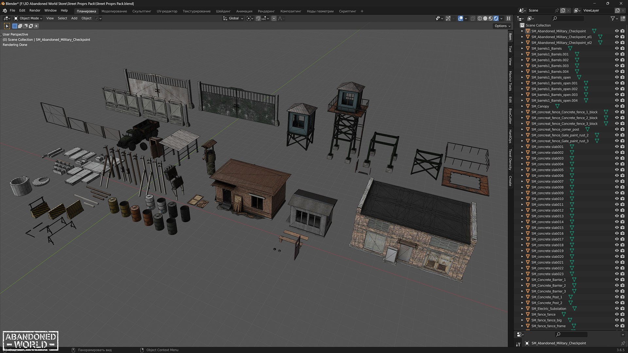Expand SM_concreat_fence_corner_post tree item
Image resolution: width=628 pixels, height=353 pixels.
coord(522,129)
